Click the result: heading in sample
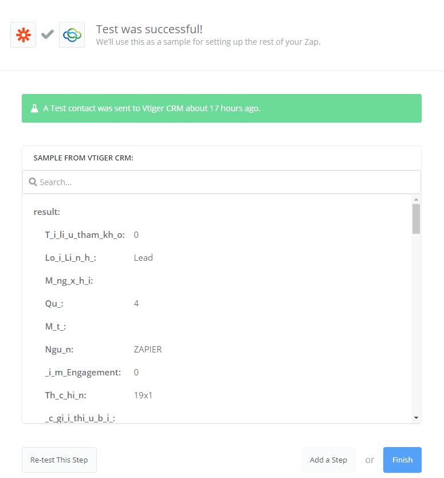Viewport: 444px width, 478px height. point(47,212)
